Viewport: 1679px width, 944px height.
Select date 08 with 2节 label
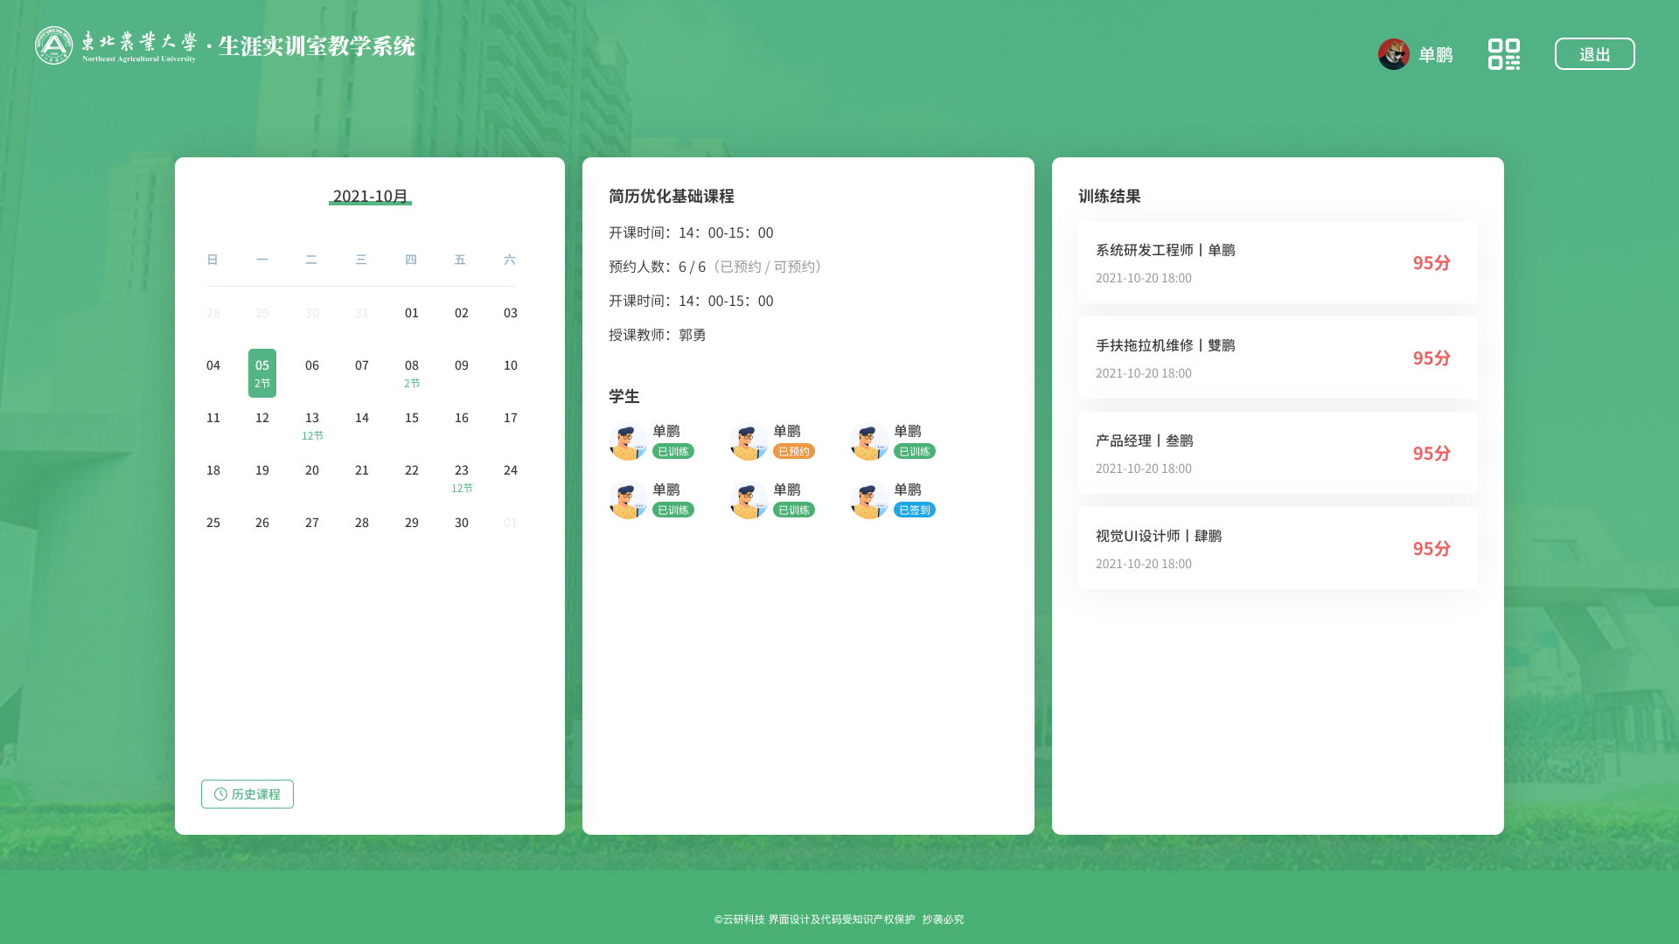pos(412,372)
